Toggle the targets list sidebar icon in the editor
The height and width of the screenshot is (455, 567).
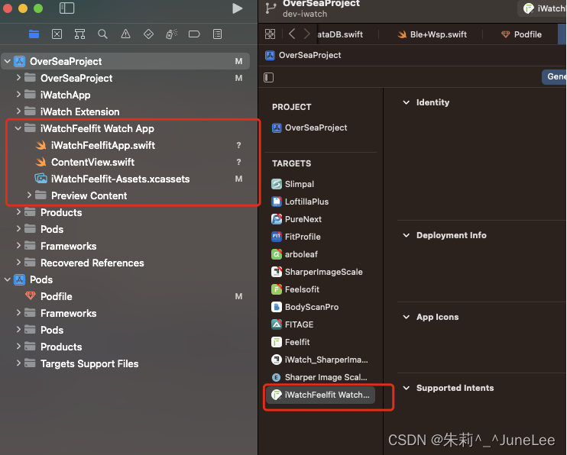pyautogui.click(x=269, y=77)
